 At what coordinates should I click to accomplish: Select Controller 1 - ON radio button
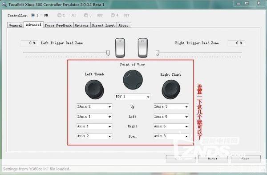32,15
